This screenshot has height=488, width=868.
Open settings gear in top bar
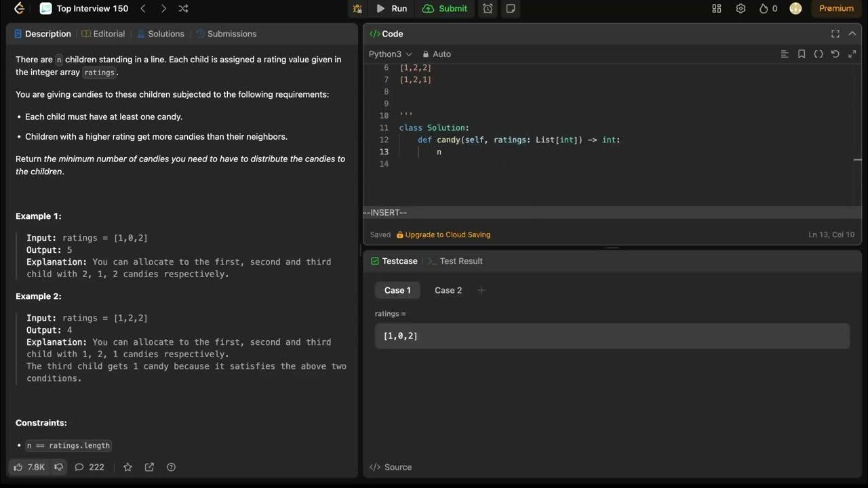(x=741, y=9)
